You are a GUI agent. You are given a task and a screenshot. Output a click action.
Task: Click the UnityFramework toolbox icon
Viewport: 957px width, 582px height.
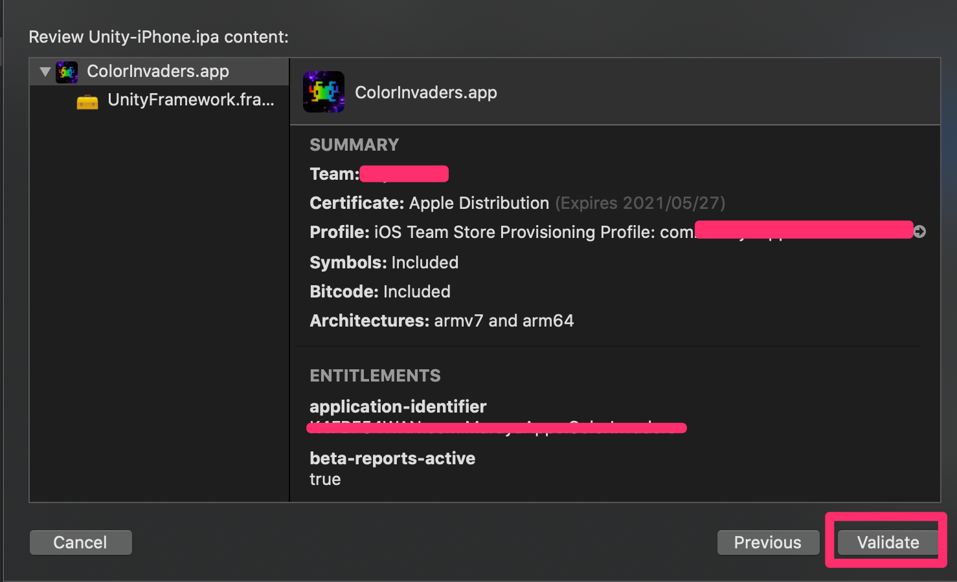87,101
